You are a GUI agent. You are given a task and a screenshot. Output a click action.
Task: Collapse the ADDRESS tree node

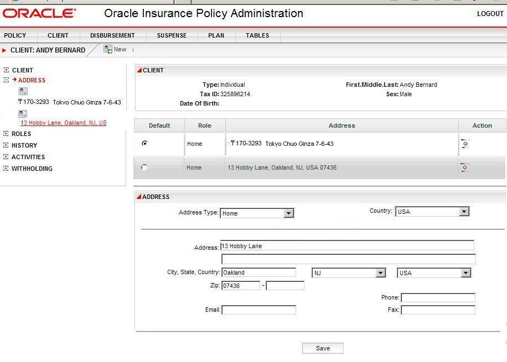click(x=6, y=80)
